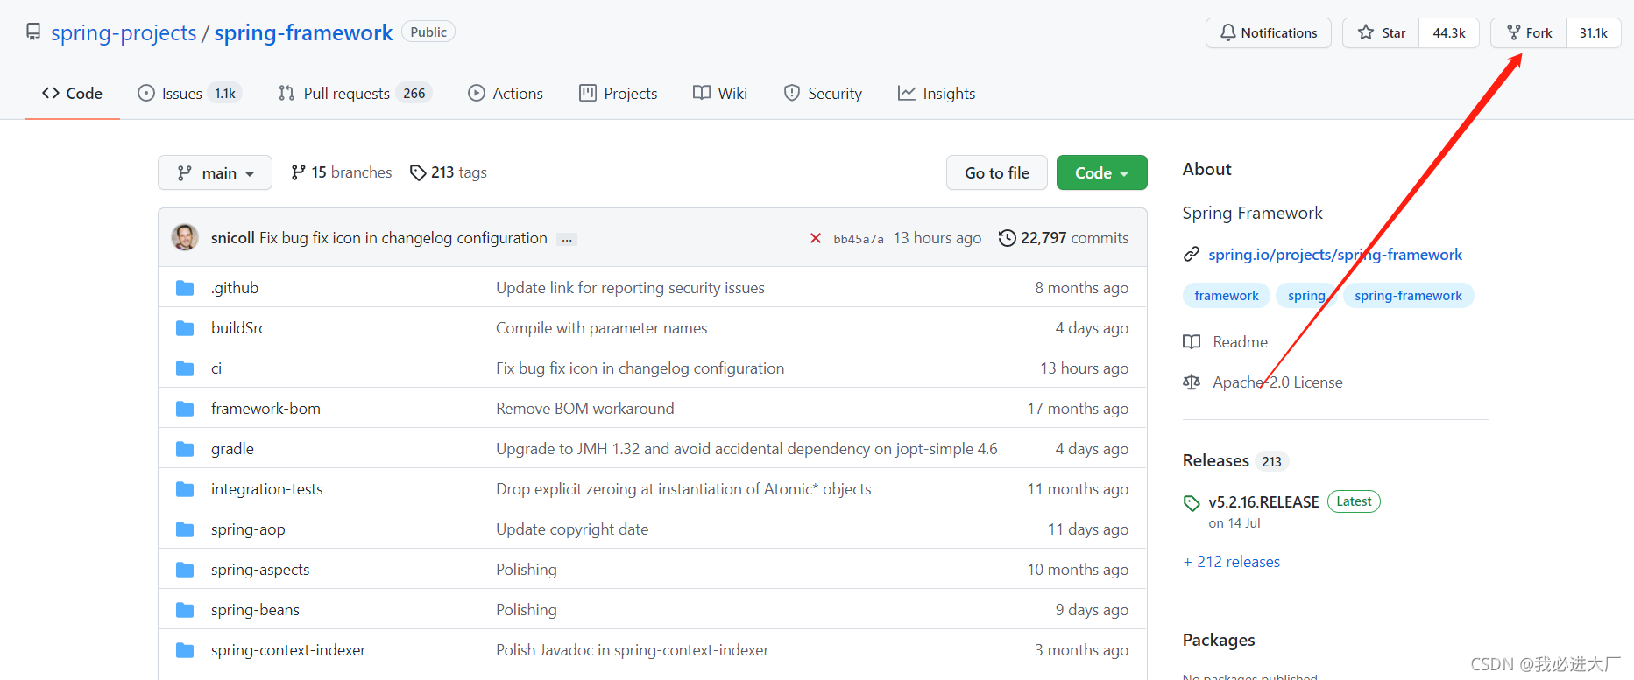Switch to the Issues tab
Screen dimensions: 1634x680
click(189, 93)
